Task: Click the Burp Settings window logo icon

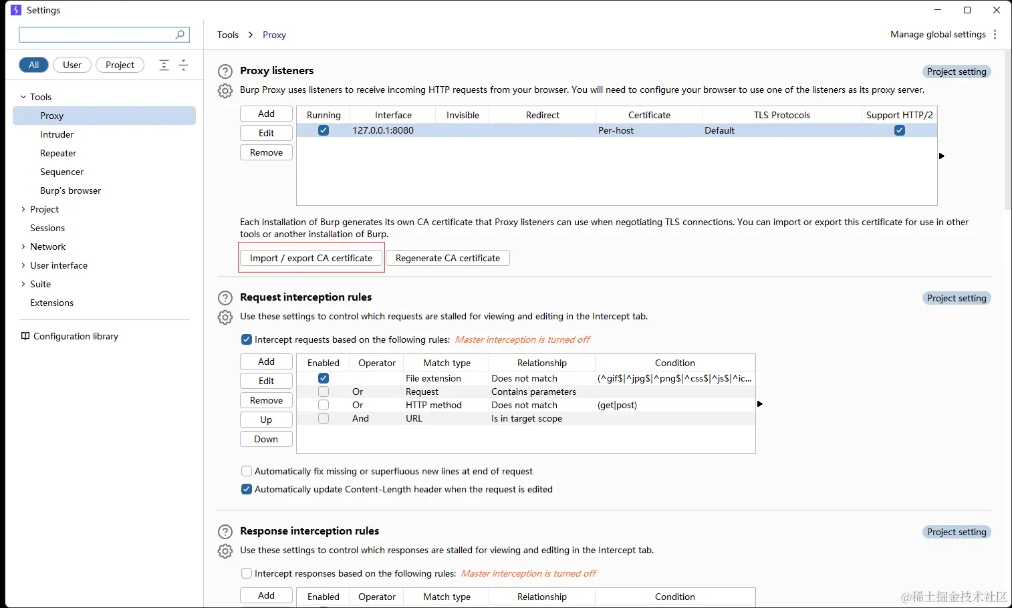Action: pos(16,10)
